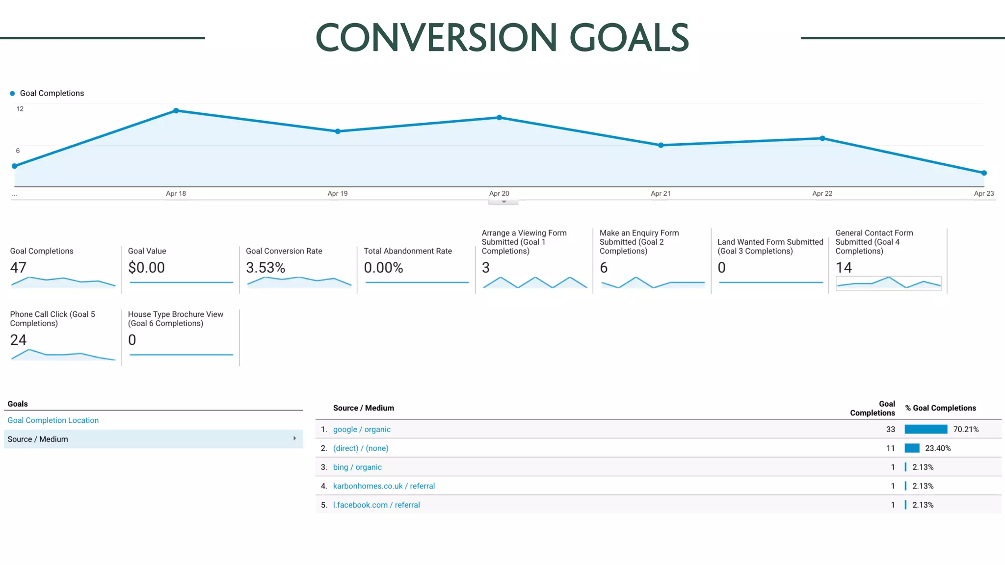Expand the Source / Medium row arrow

(x=294, y=438)
